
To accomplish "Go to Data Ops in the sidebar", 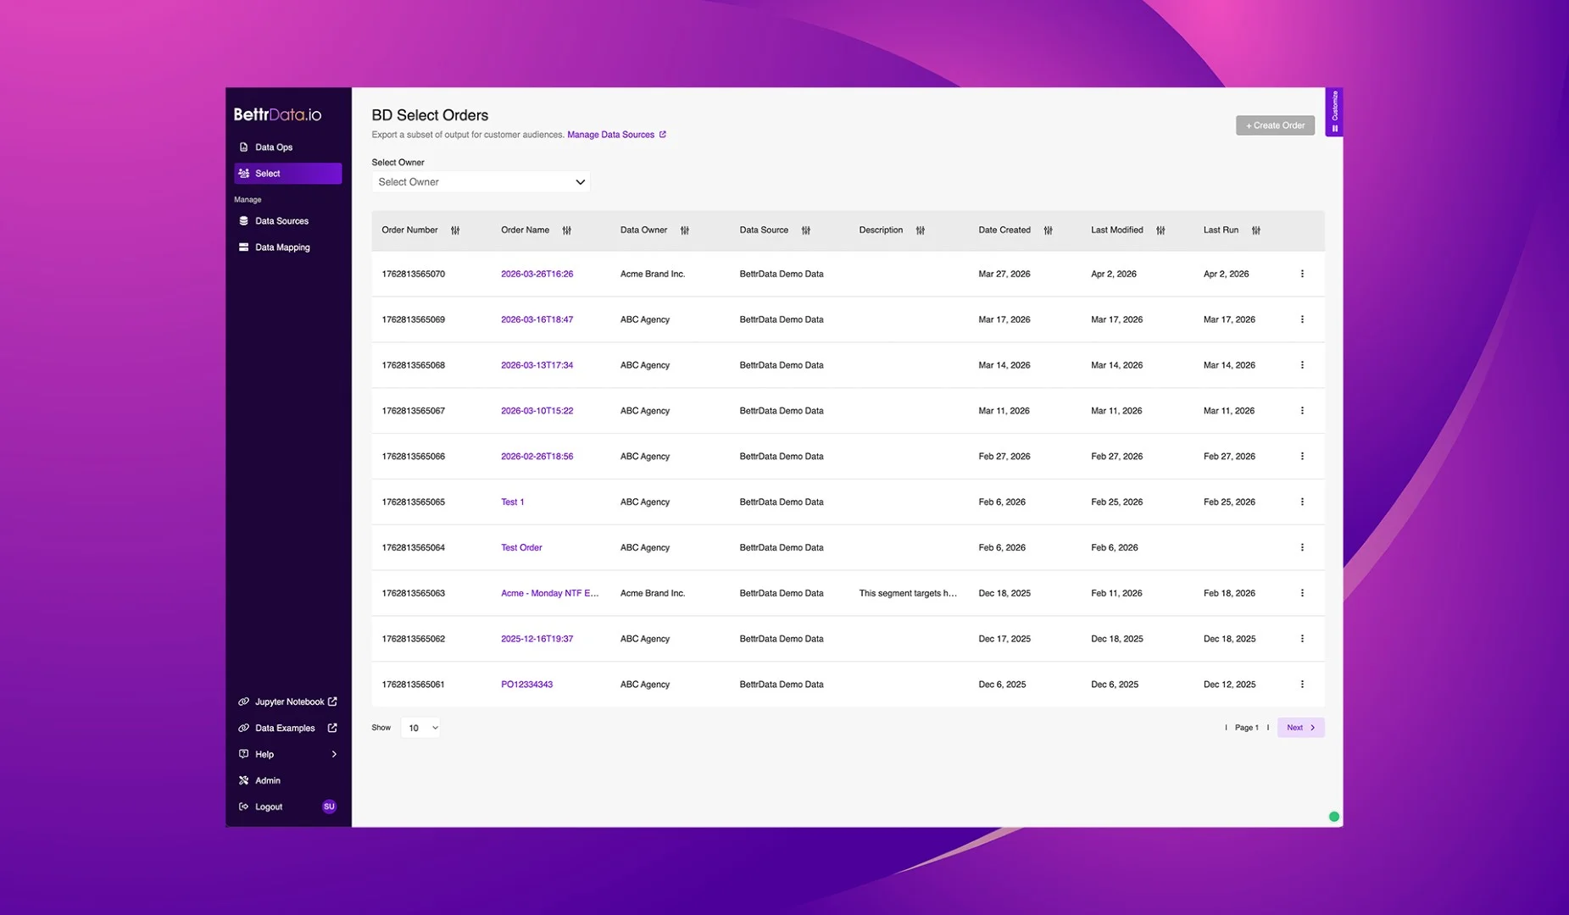I will tap(274, 147).
